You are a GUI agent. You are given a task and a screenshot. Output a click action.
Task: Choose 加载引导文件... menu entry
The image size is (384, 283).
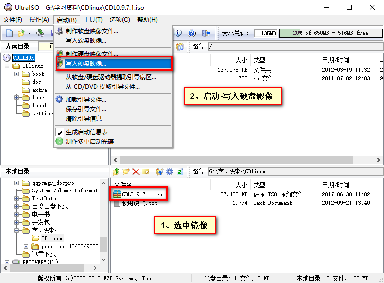113,99
